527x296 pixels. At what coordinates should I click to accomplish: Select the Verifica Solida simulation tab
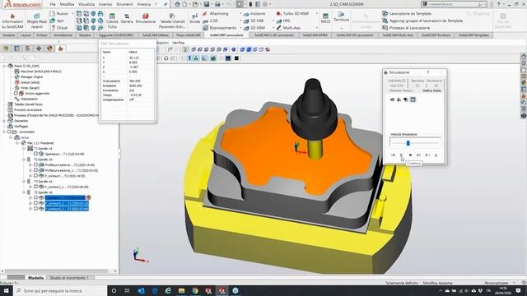coord(431,90)
